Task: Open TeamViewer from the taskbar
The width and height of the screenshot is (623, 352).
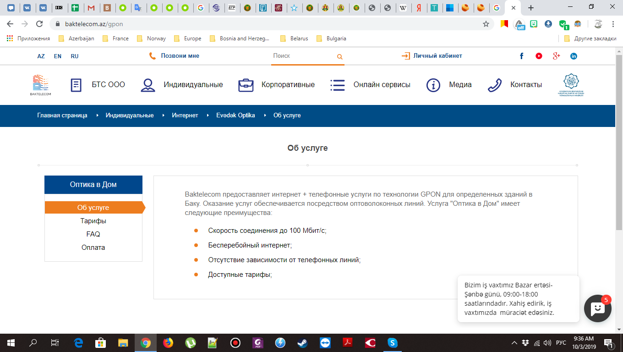Action: click(325, 343)
